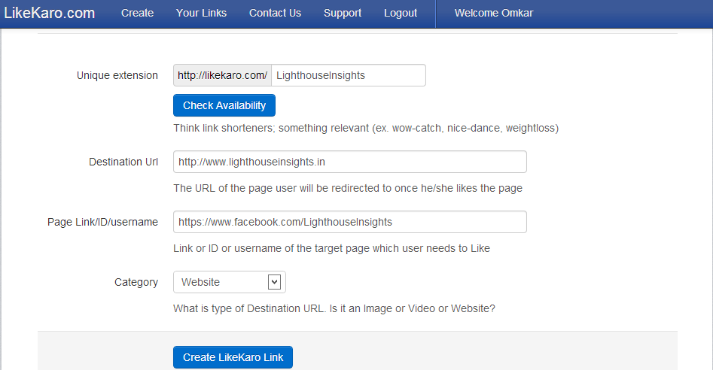This screenshot has width=713, height=370.
Task: Submit with Create LikeKaro Link button
Action: tap(233, 357)
